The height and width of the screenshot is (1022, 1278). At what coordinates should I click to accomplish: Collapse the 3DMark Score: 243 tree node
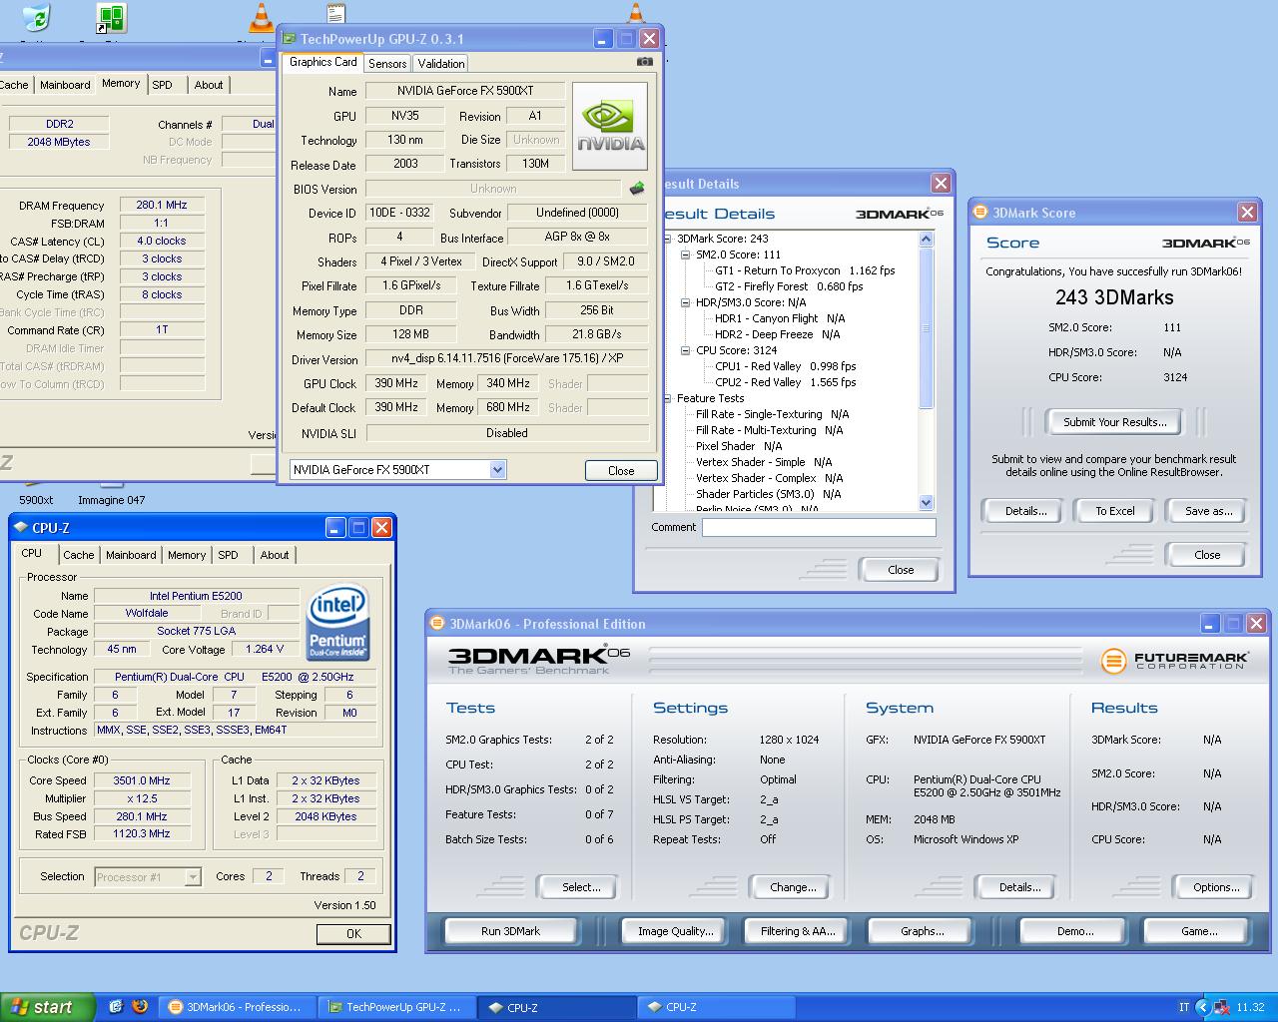coord(667,239)
